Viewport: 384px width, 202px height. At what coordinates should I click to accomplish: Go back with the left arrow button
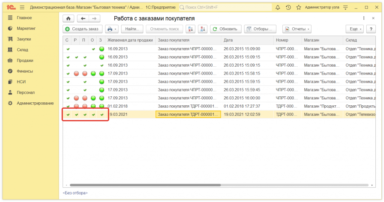(83, 18)
